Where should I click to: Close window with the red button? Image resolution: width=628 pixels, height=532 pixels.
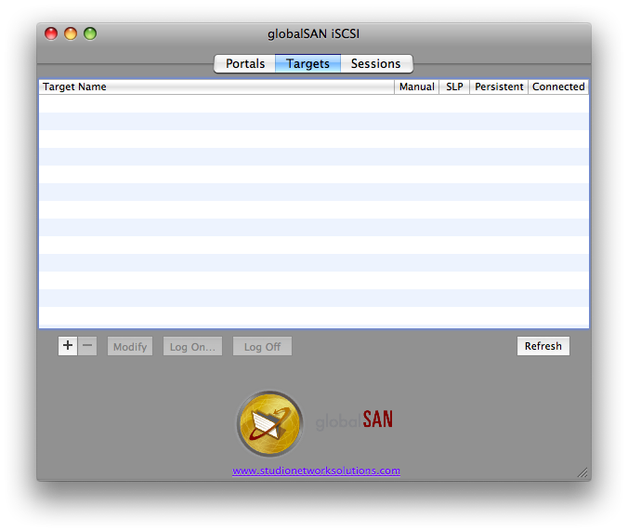coord(51,33)
